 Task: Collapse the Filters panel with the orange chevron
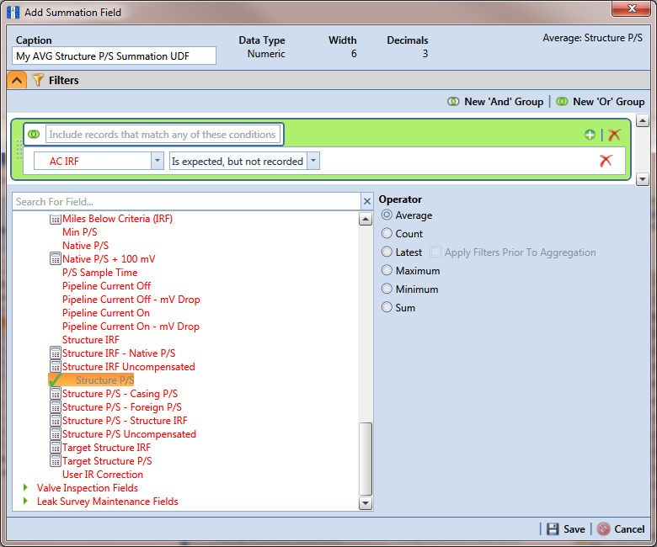pyautogui.click(x=17, y=80)
